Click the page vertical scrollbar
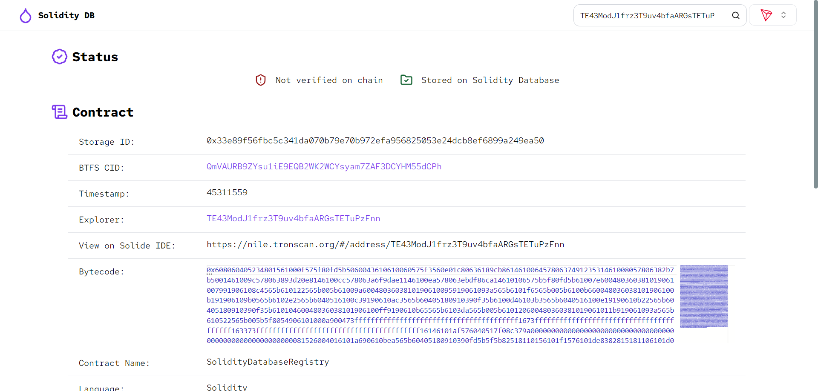Screen dimensions: 818x391 [x=815, y=94]
